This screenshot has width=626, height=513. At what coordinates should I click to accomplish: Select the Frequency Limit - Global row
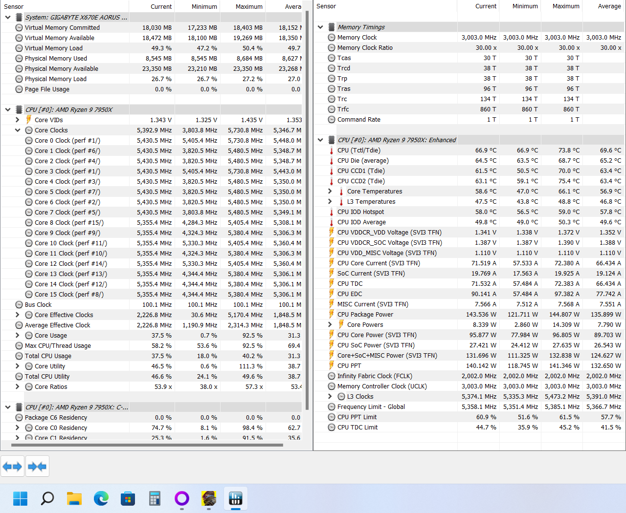click(469, 407)
